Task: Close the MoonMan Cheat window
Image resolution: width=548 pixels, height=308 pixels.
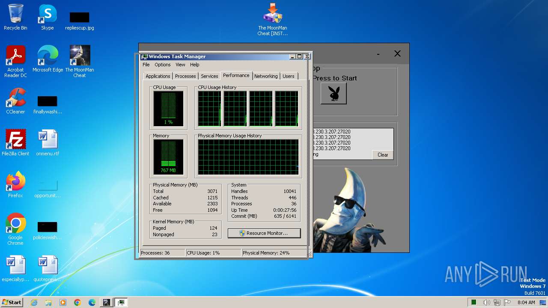Action: (397, 53)
